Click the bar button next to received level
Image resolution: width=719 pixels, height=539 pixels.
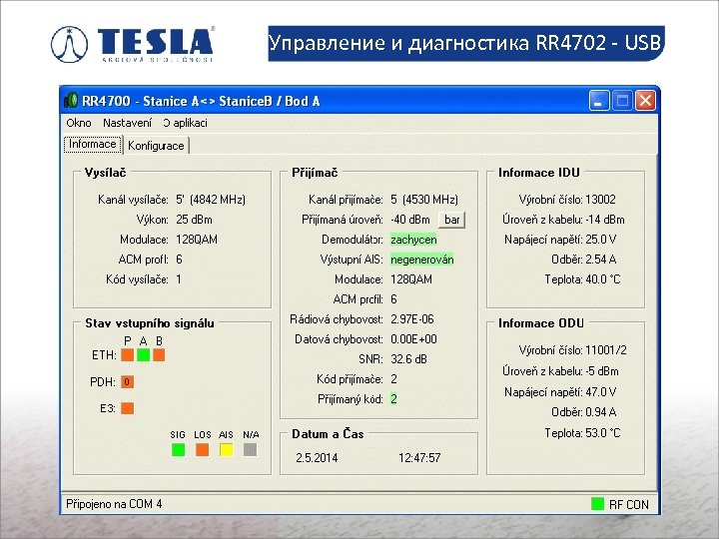click(451, 220)
